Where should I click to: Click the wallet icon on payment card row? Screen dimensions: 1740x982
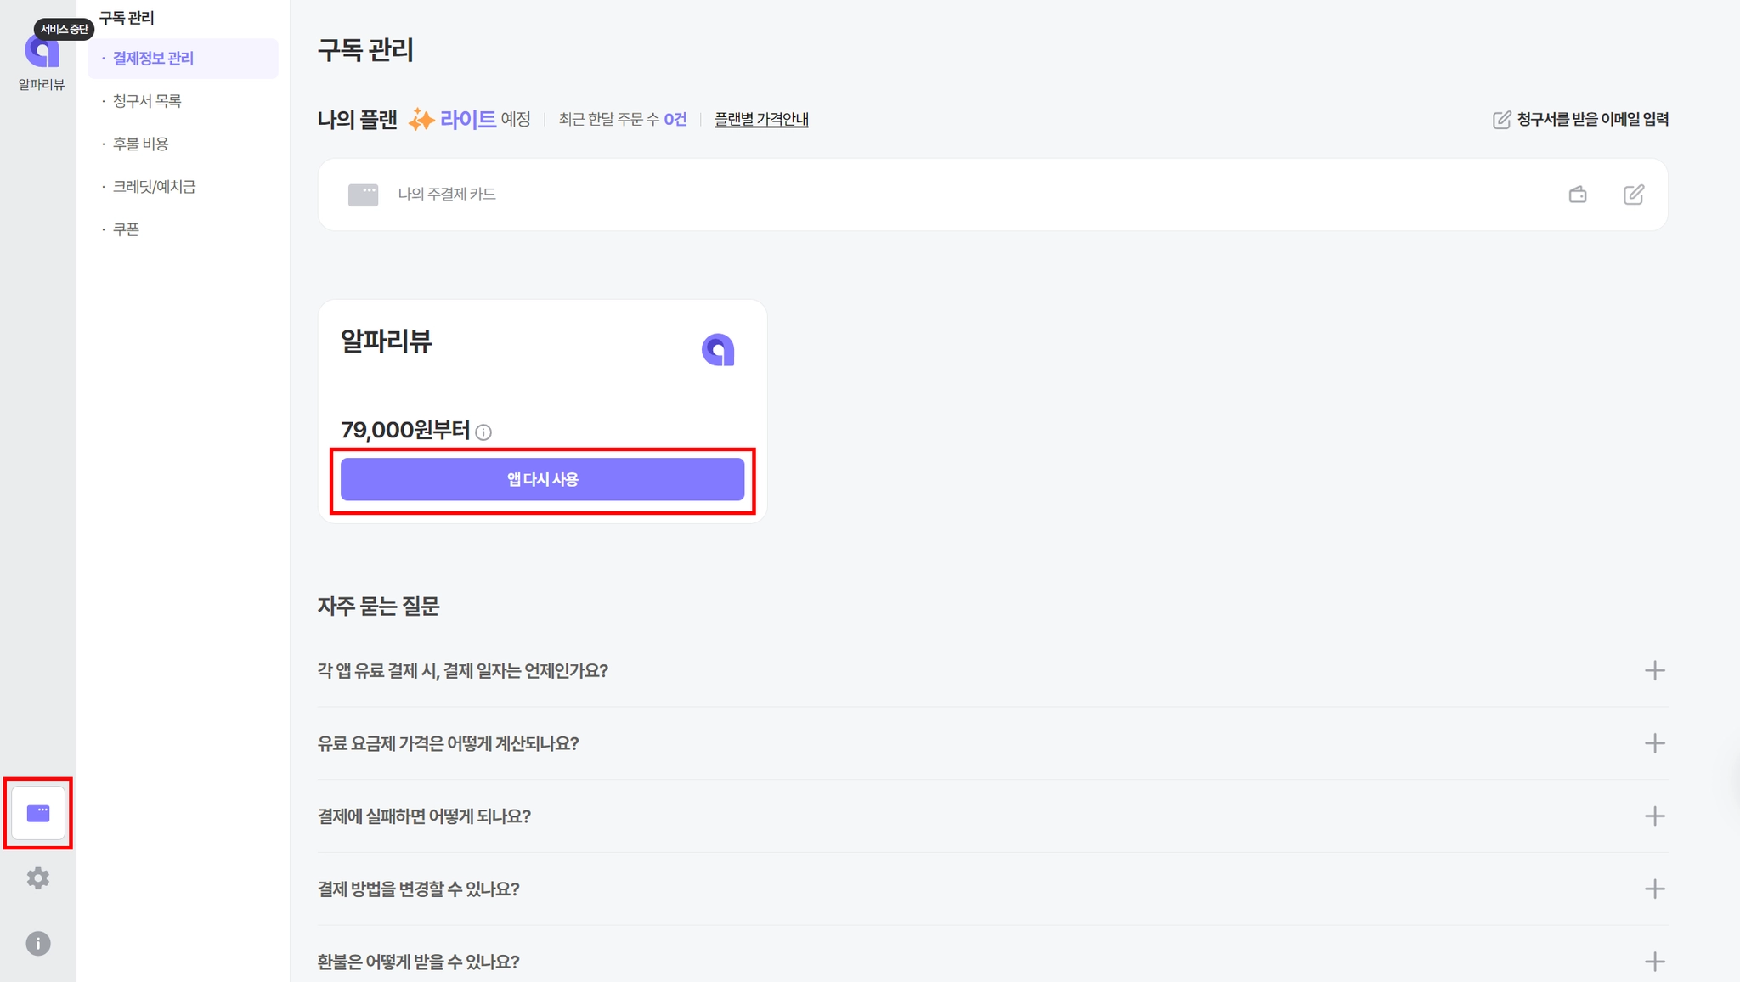tap(1578, 195)
